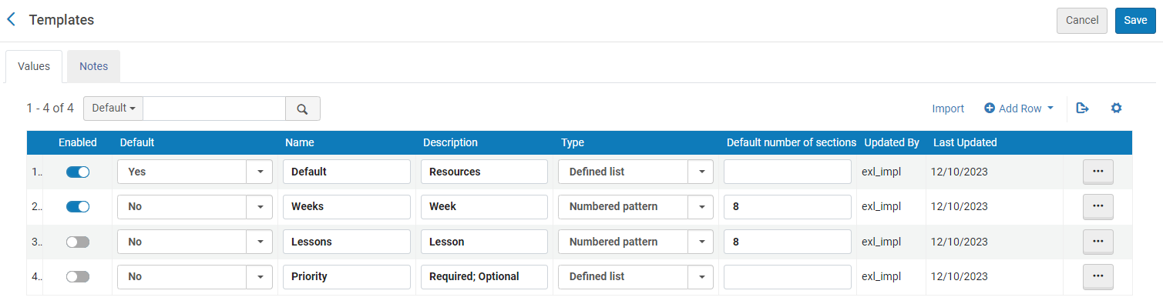Open row actions menu for Weeks row

pyautogui.click(x=1098, y=206)
